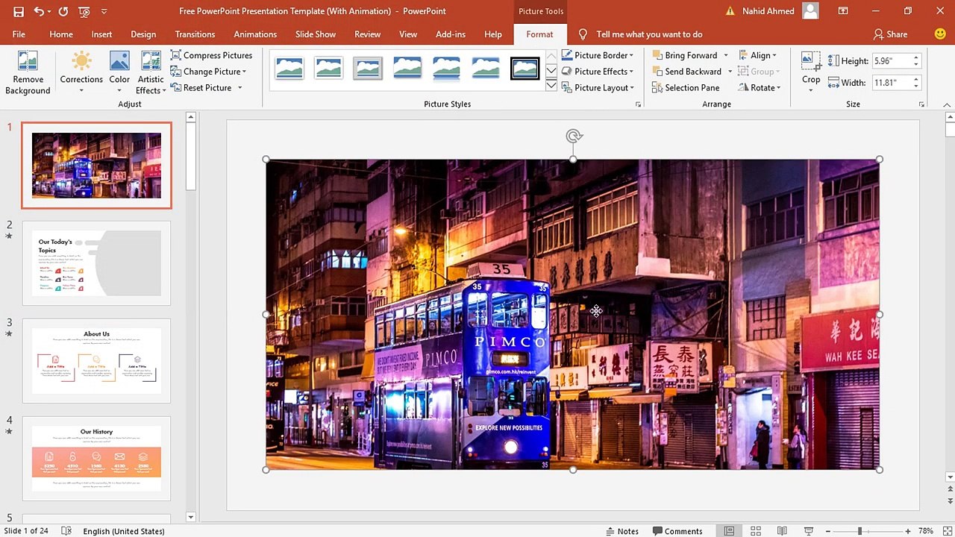This screenshot has width=955, height=537.
Task: Apply the second picture style in gallery
Action: coord(328,68)
